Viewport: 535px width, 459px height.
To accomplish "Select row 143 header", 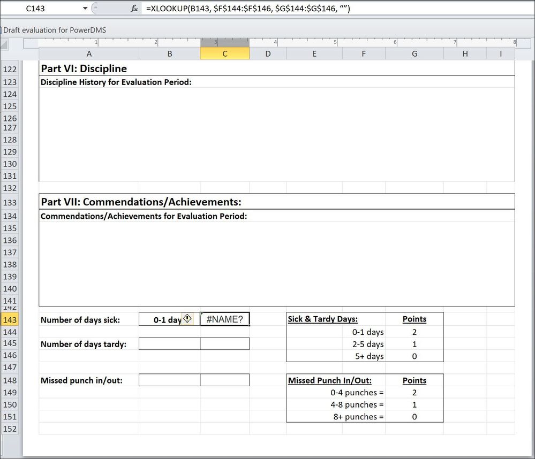I will [x=10, y=319].
